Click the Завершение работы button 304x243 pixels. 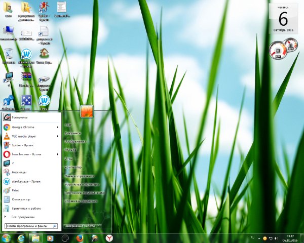pyautogui.click(x=80, y=226)
